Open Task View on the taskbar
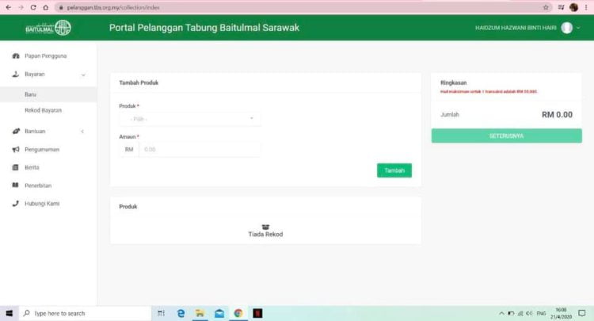 (161, 313)
